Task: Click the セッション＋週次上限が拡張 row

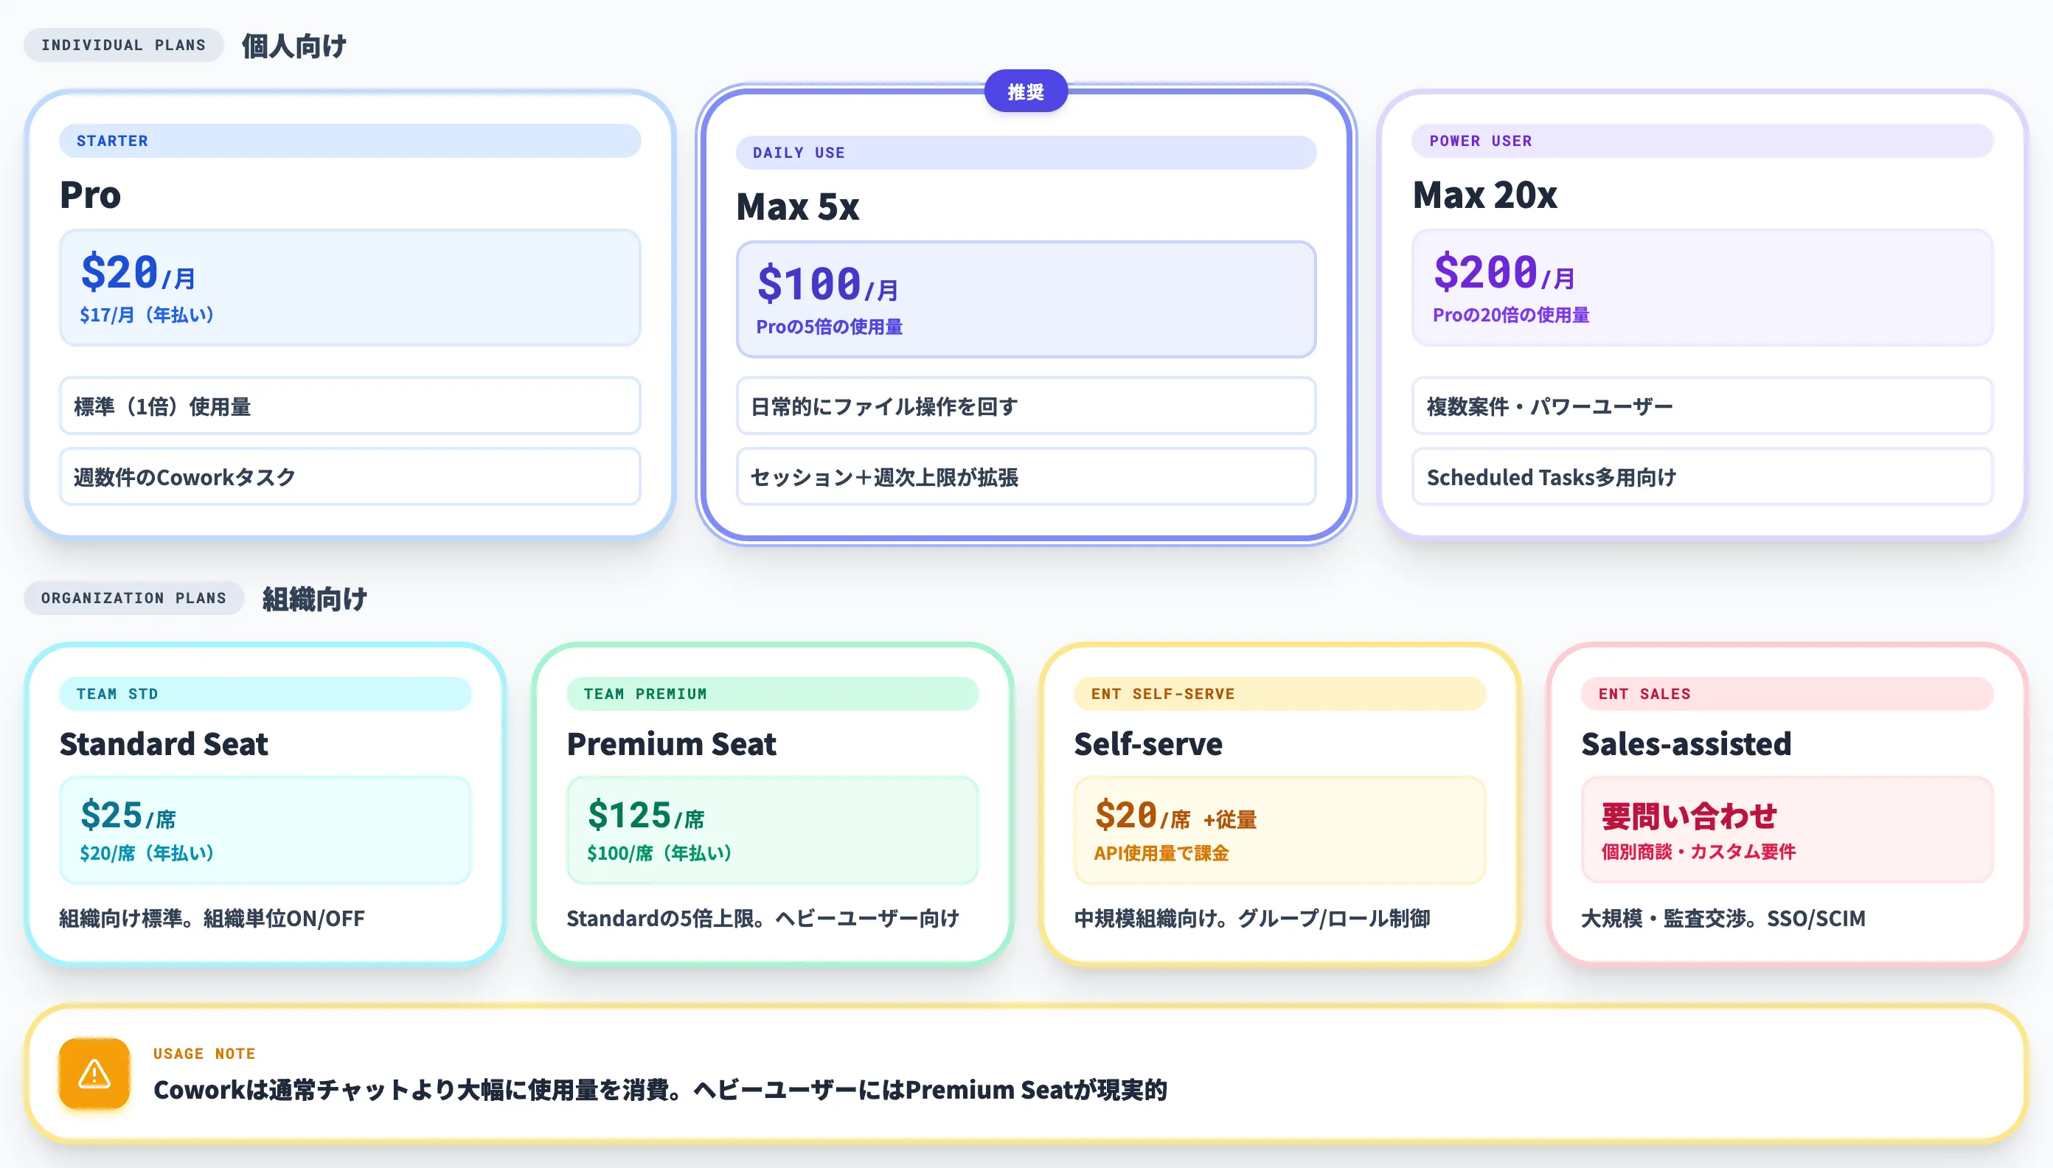Action: [1026, 476]
